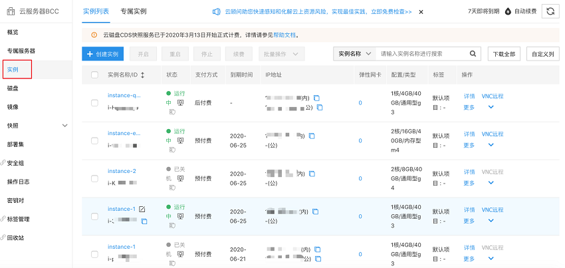Screen dimensions: 565x268
Task: Close the announcement banner with the X
Action: click(x=421, y=12)
